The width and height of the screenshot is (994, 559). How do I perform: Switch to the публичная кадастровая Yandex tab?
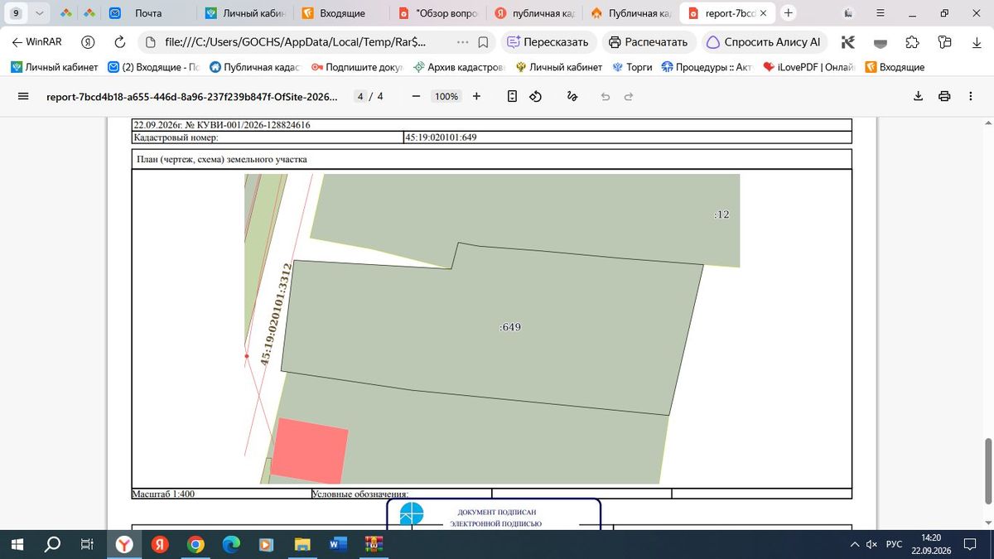pyautogui.click(x=533, y=13)
